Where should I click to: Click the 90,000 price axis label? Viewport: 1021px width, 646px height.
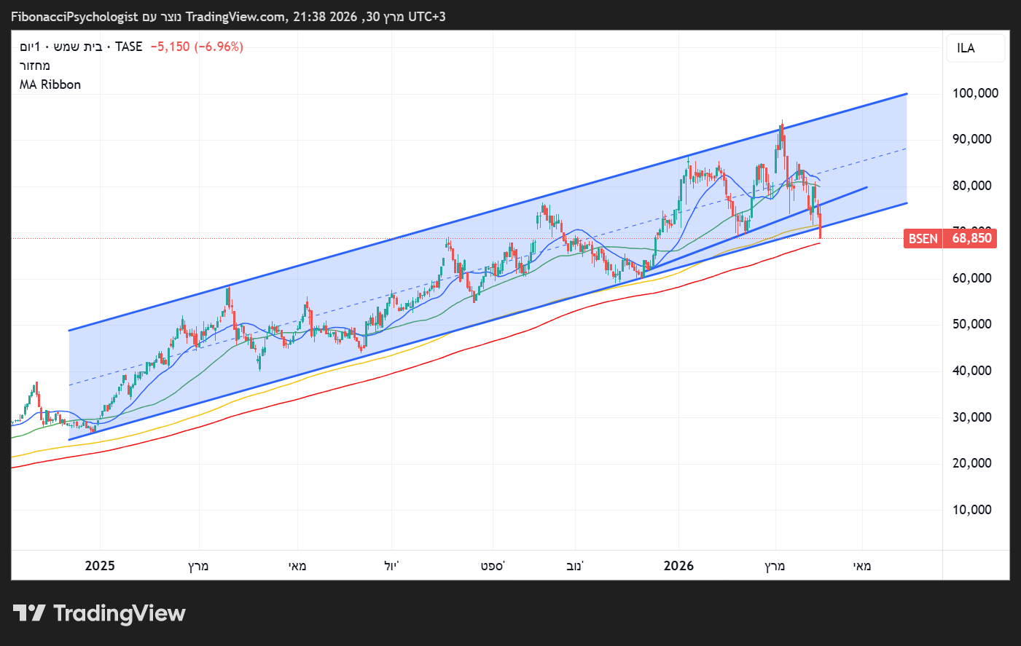[x=971, y=139]
